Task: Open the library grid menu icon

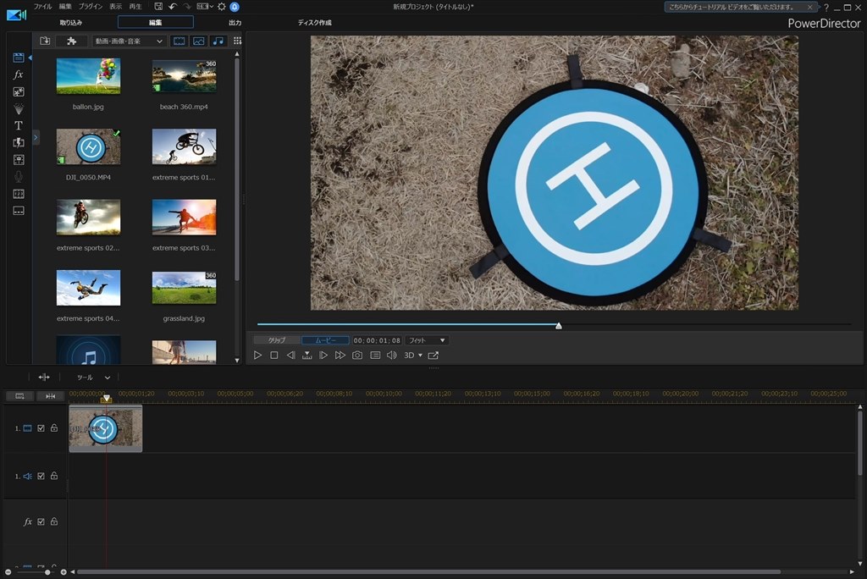Action: coord(237,41)
